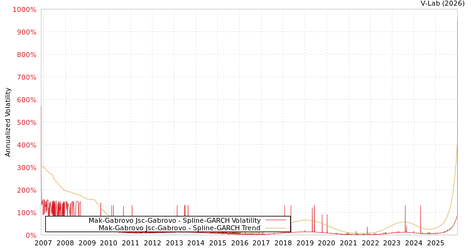Image resolution: width=471 pixels, height=251 pixels.
Task: Click the 100% y-axis label
Action: (26, 213)
